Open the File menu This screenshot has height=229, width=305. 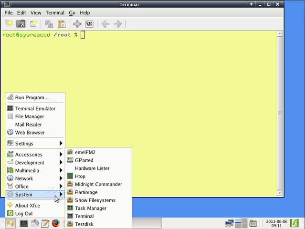[x=9, y=13]
